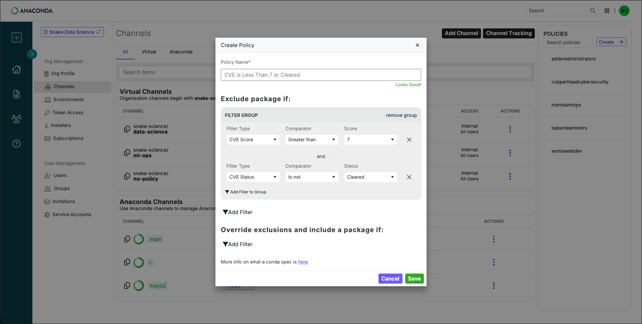The width and height of the screenshot is (642, 324).
Task: Open the Greater than comparator dropdown
Action: pos(312,140)
